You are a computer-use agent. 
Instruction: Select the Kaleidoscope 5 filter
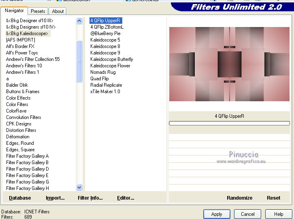coord(105,40)
